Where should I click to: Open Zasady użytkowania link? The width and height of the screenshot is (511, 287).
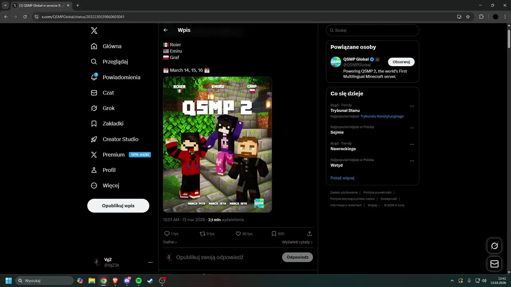pyautogui.click(x=344, y=193)
